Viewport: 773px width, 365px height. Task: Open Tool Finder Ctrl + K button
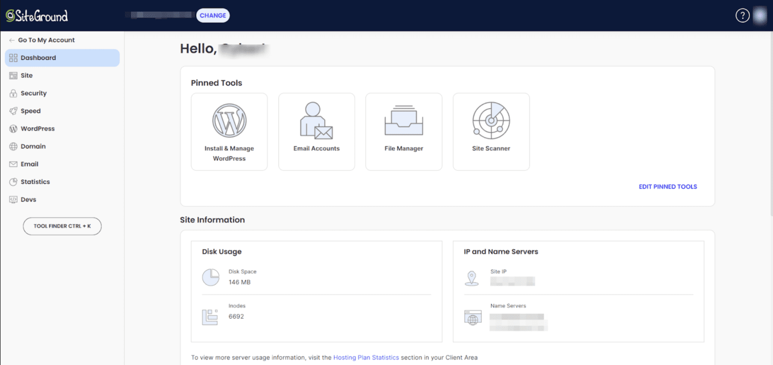tap(62, 226)
